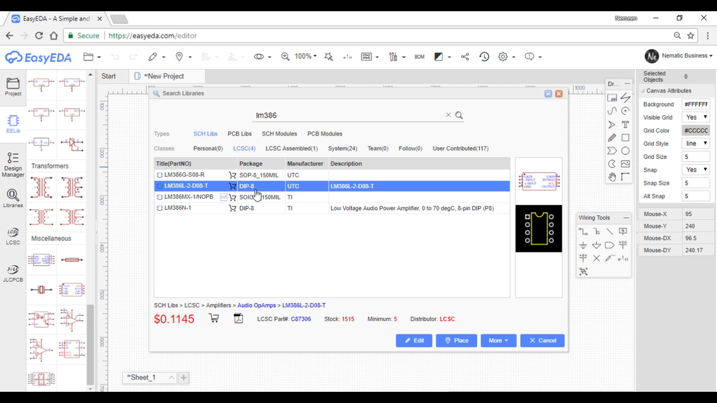
Task: Open the zoom 100% dropdown
Action: point(305,56)
